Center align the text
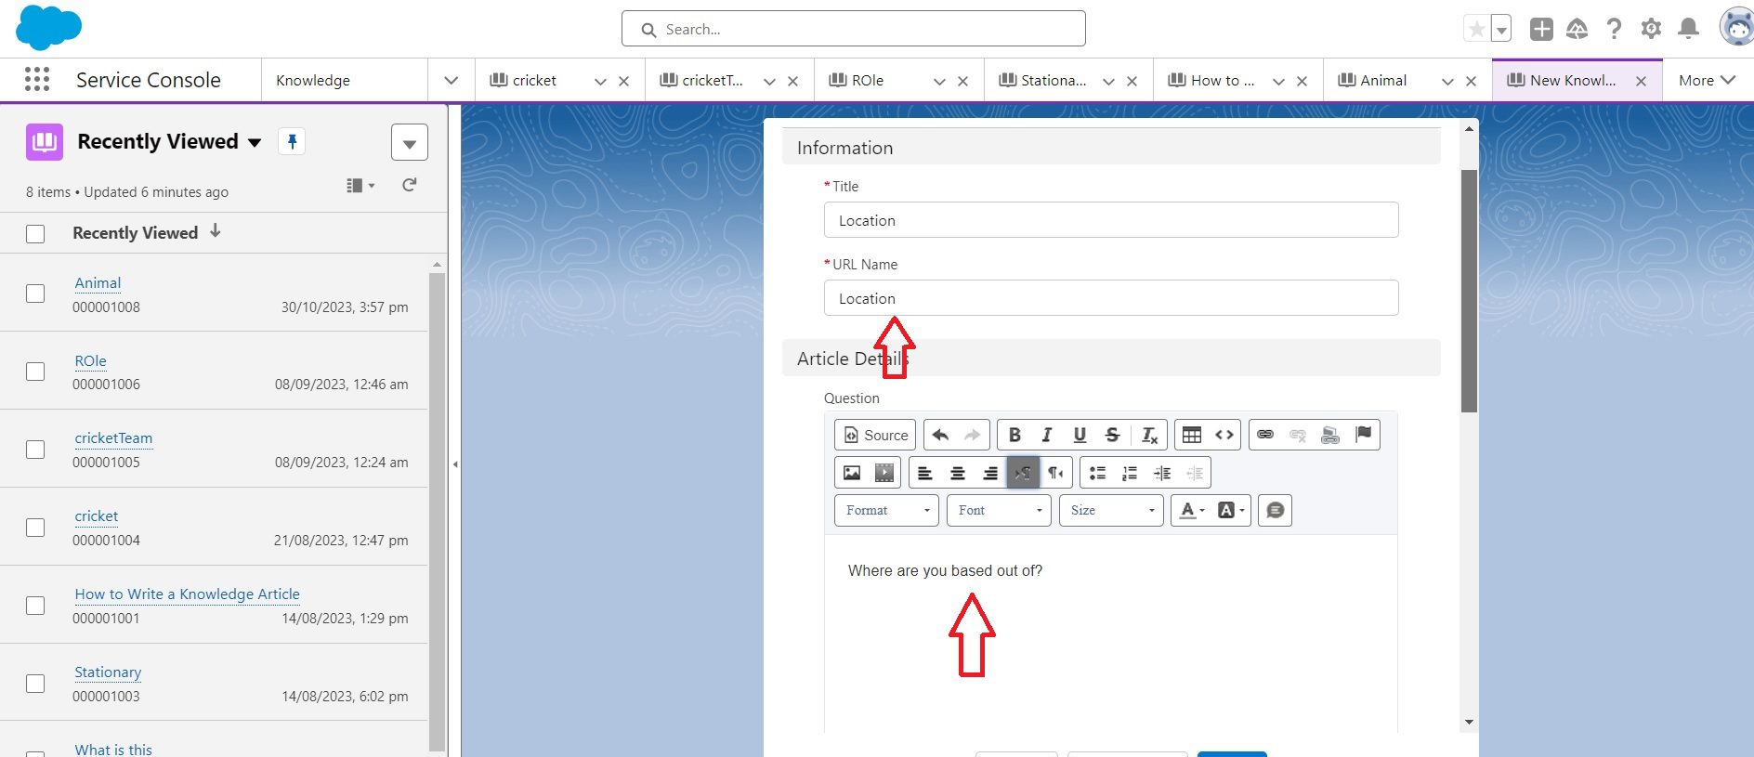The image size is (1754, 757). [x=958, y=473]
